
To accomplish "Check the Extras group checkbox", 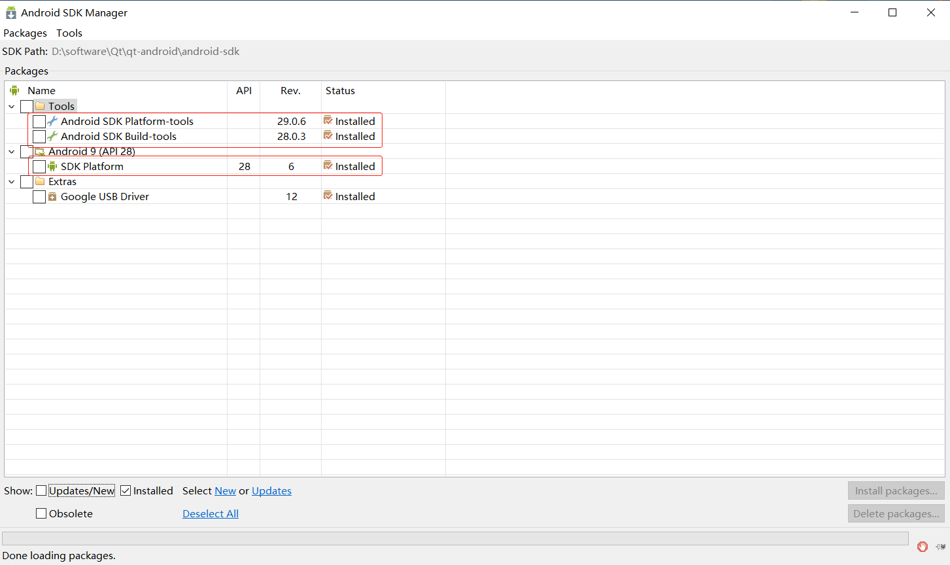I will [27, 181].
